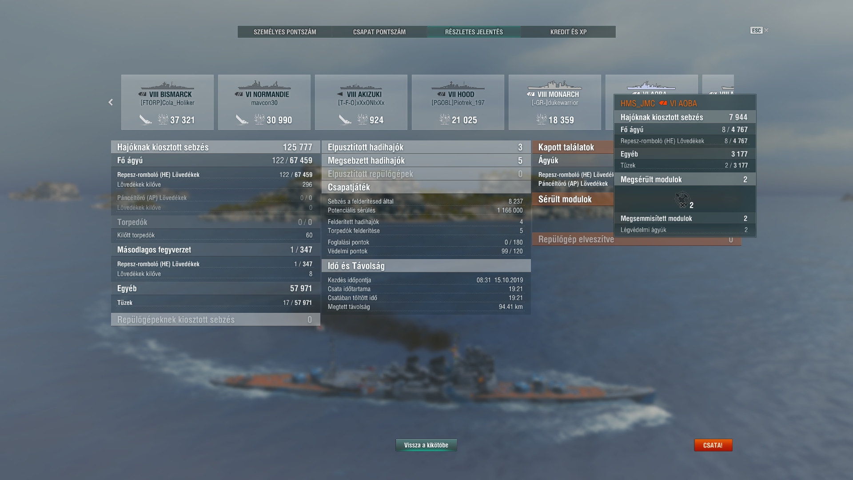
Task: Switch to the Csapat pontszám tab
Action: point(379,32)
